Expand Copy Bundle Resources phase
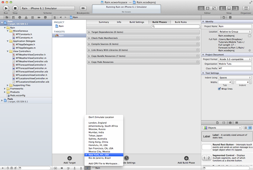 (x=89, y=56)
